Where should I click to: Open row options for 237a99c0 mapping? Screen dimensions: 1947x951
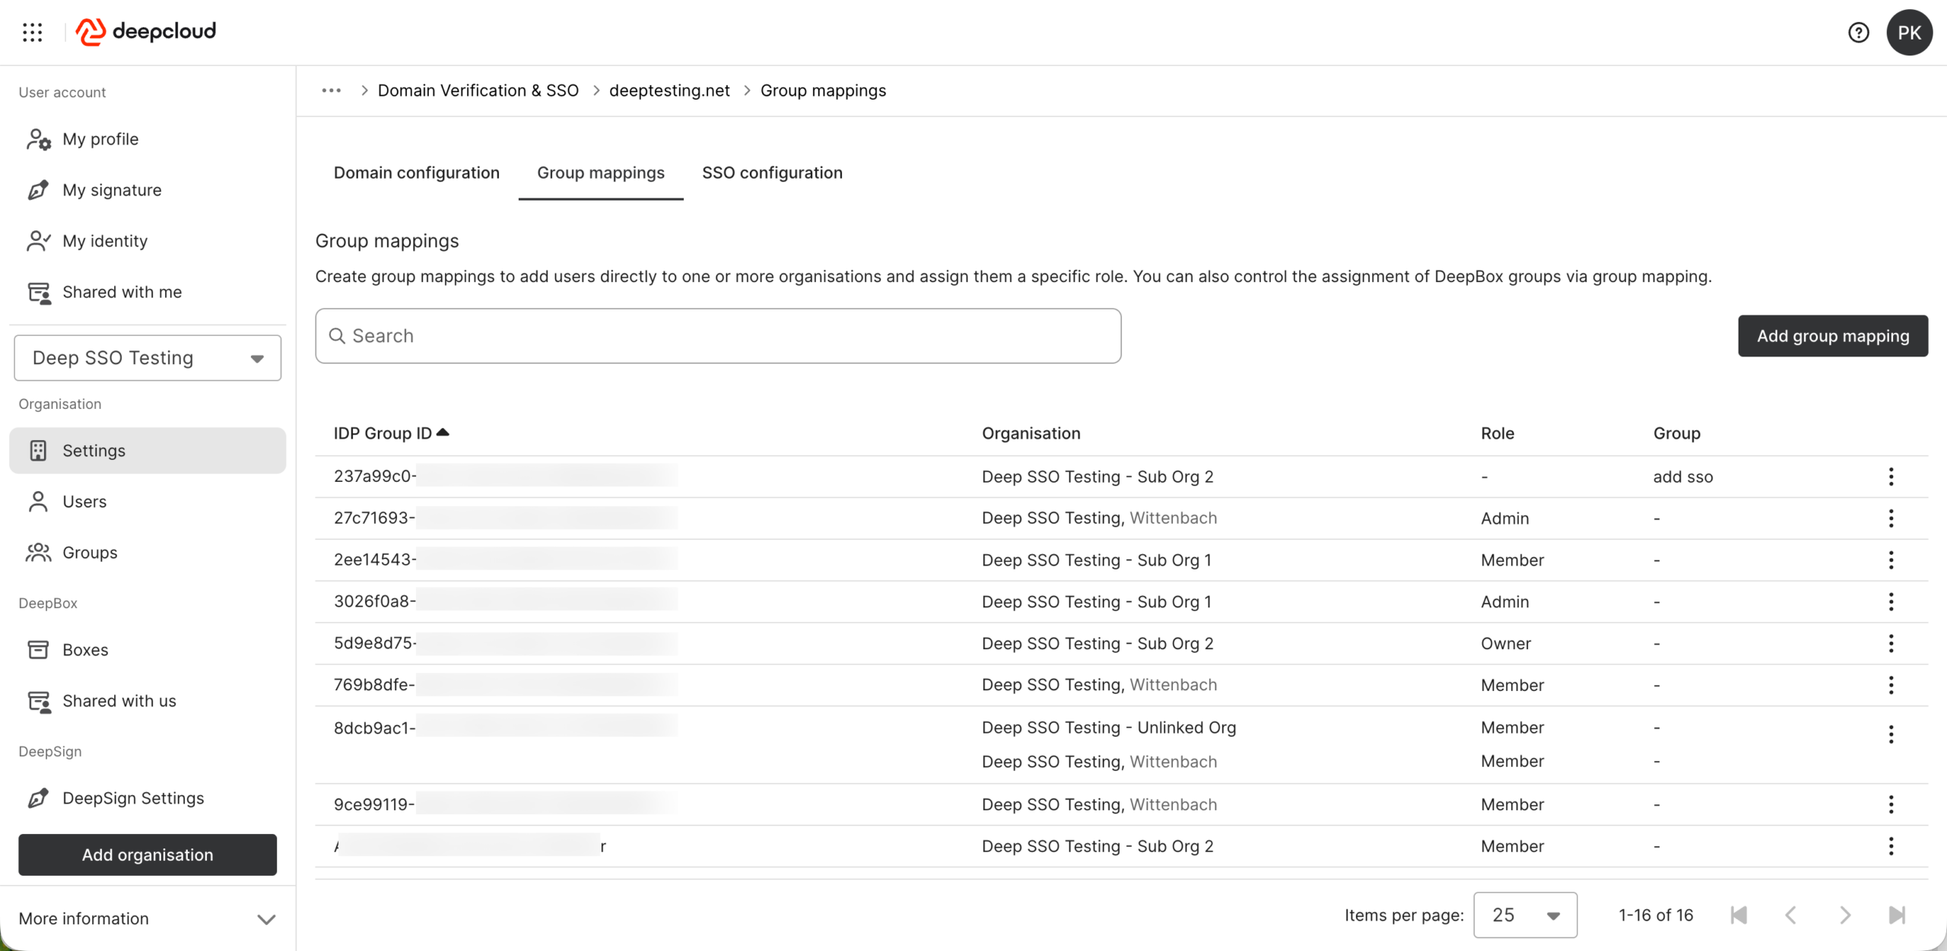pyautogui.click(x=1891, y=477)
